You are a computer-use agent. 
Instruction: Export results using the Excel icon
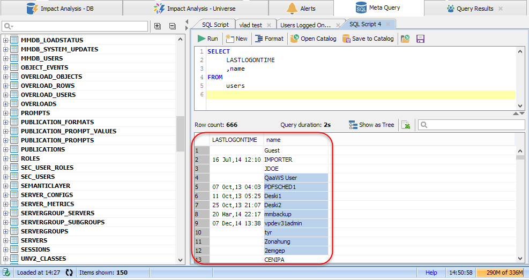[407, 125]
